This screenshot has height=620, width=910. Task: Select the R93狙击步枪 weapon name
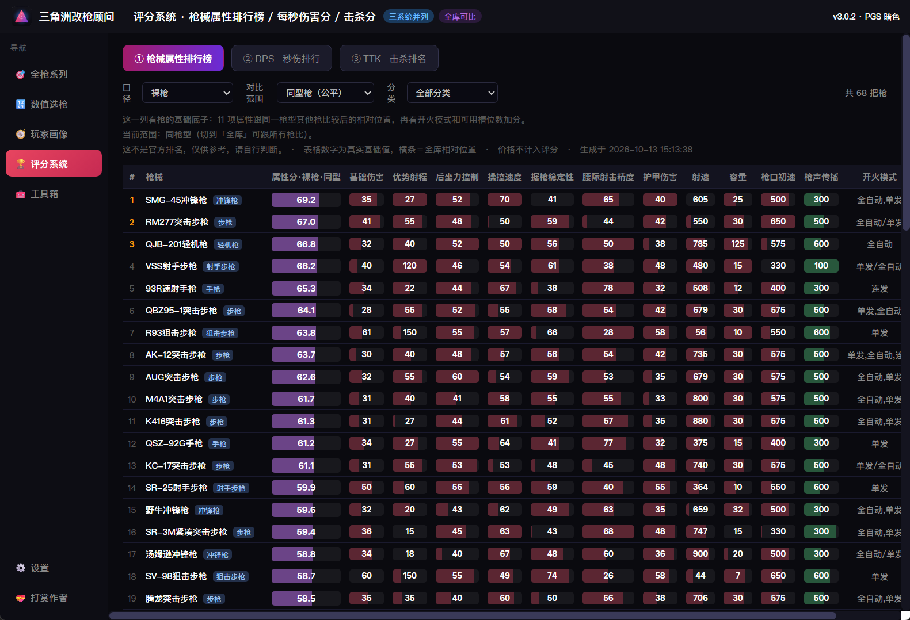(x=171, y=333)
